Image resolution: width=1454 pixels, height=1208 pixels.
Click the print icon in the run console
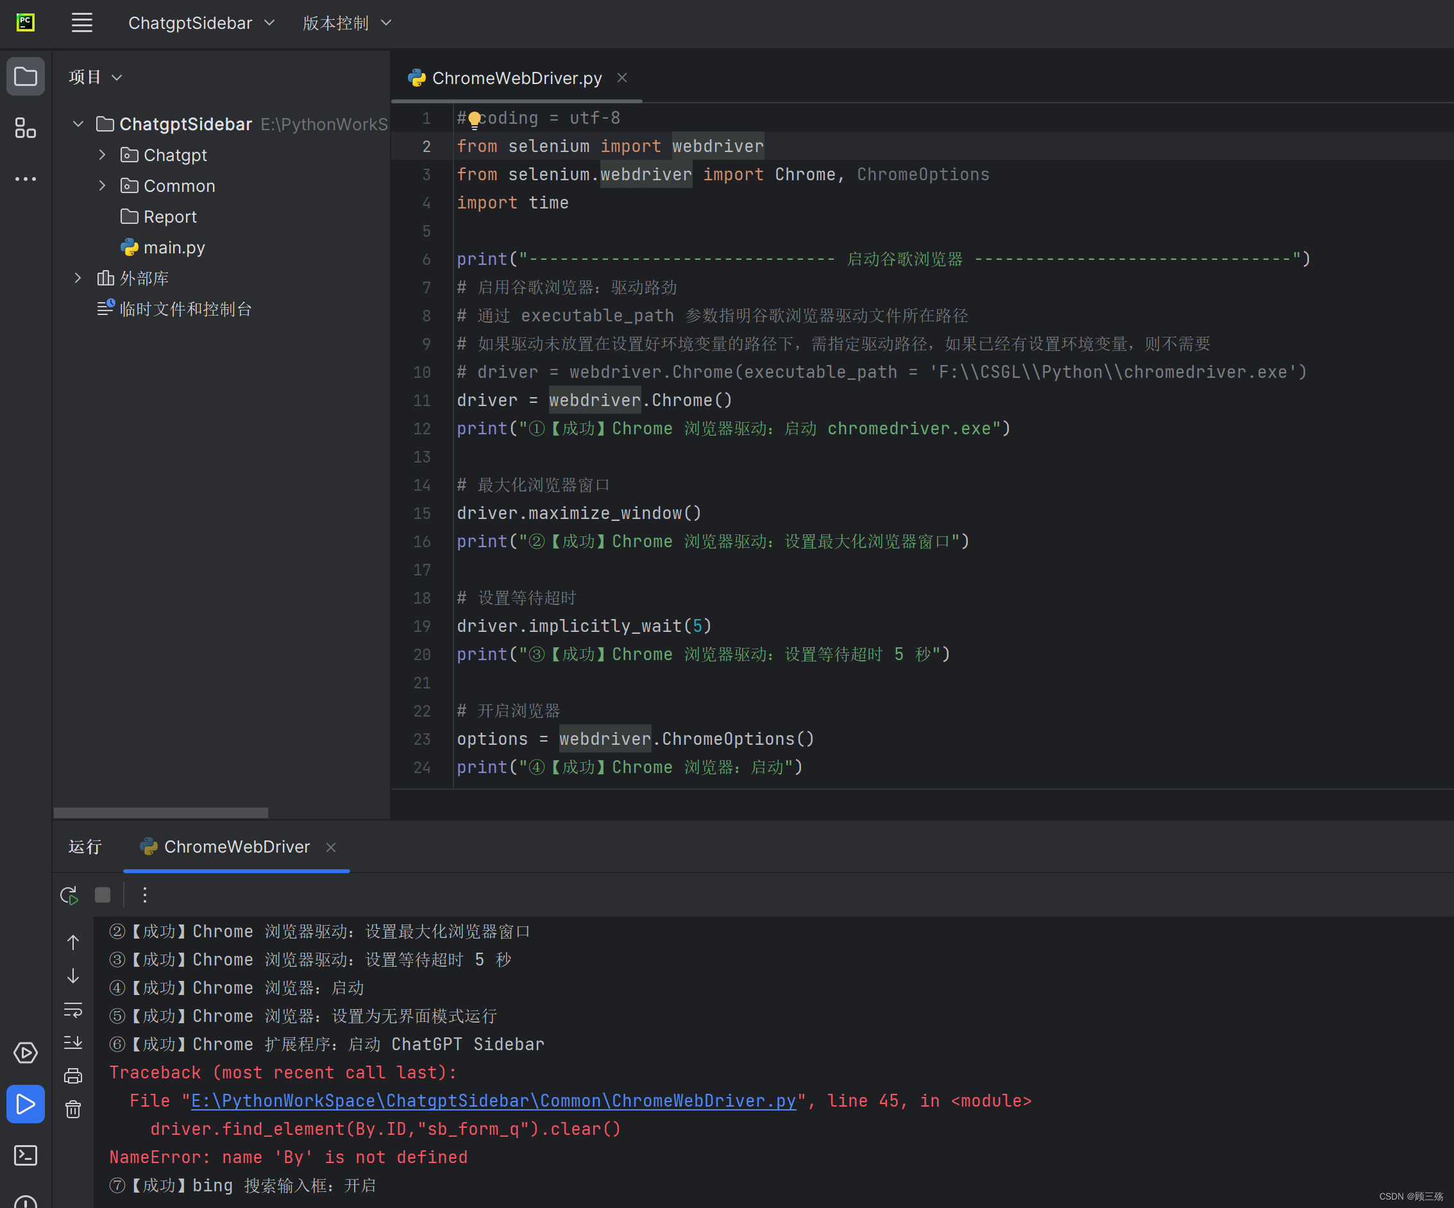(x=72, y=1076)
